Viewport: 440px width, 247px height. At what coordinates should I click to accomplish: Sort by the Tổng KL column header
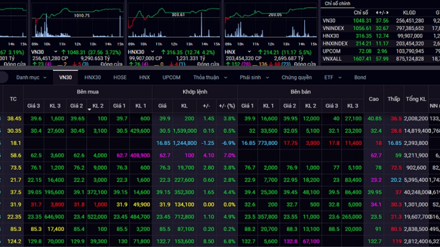tap(416, 99)
